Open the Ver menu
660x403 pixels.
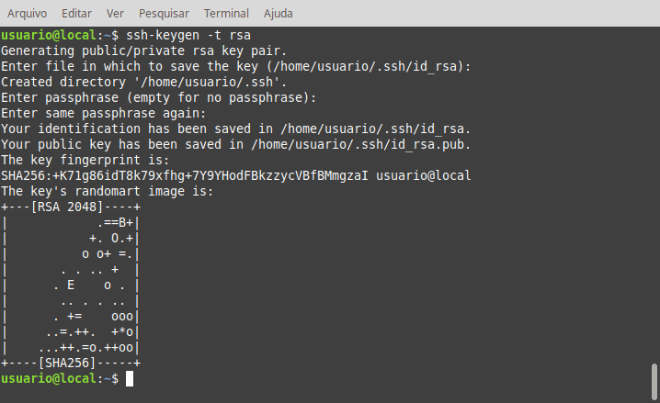tap(115, 14)
